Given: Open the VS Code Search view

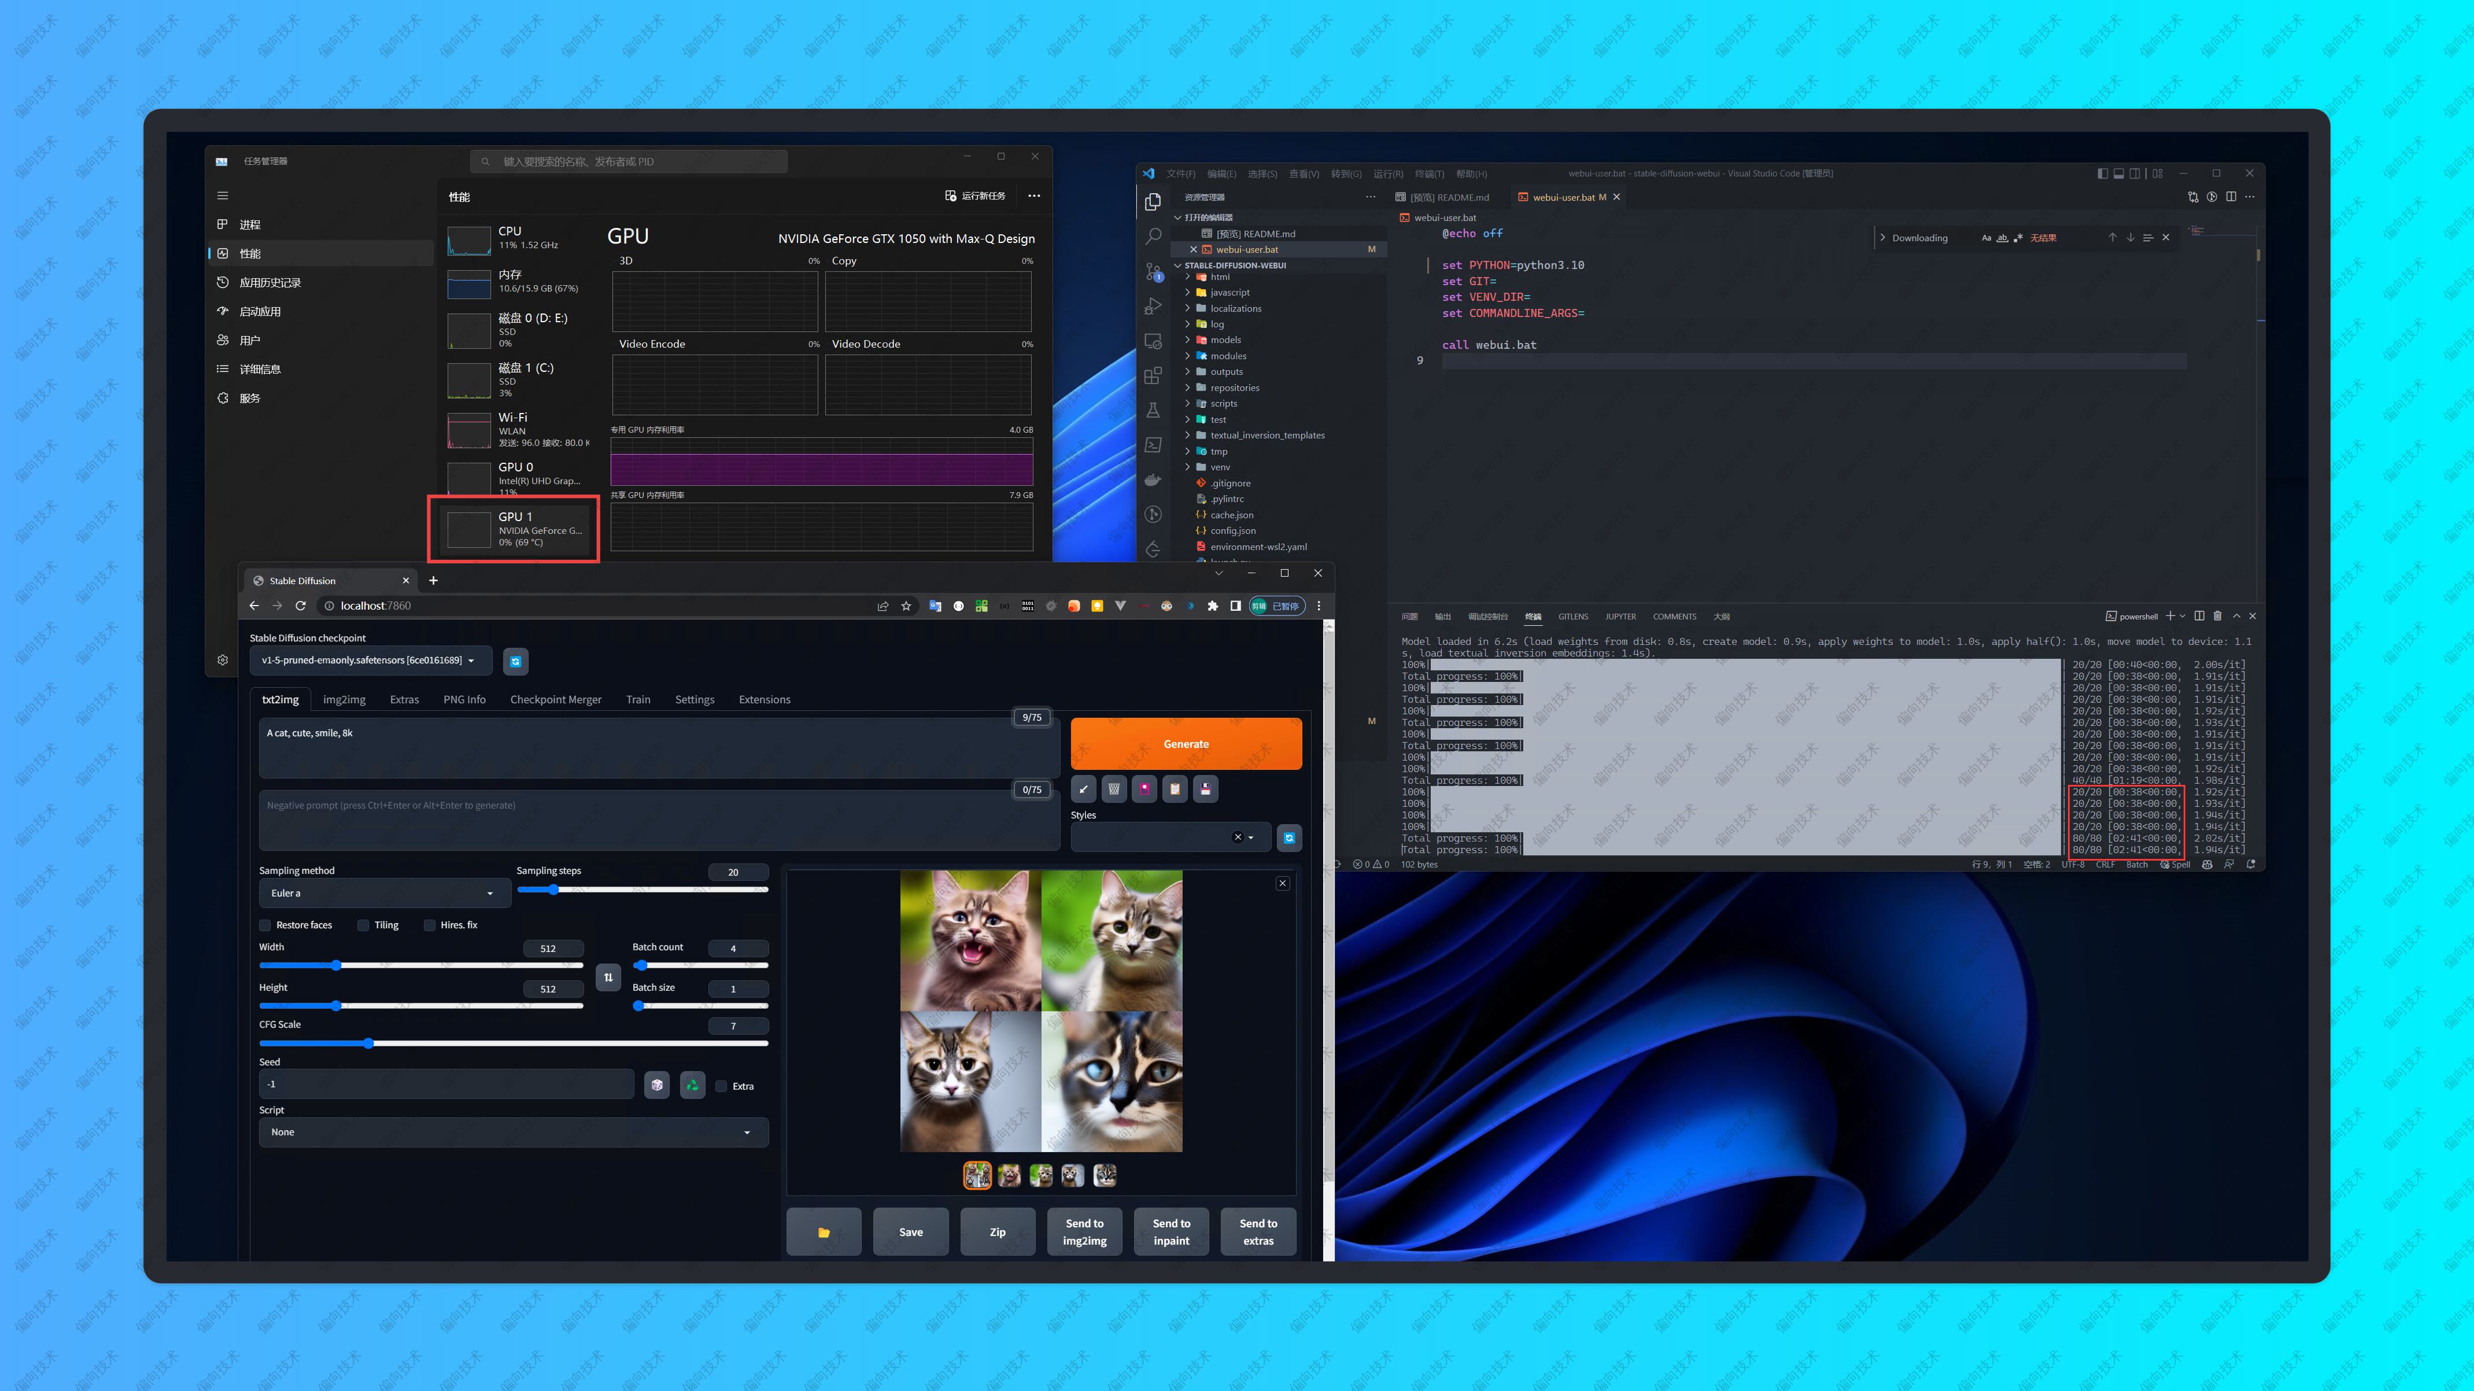Looking at the screenshot, I should coord(1153,237).
